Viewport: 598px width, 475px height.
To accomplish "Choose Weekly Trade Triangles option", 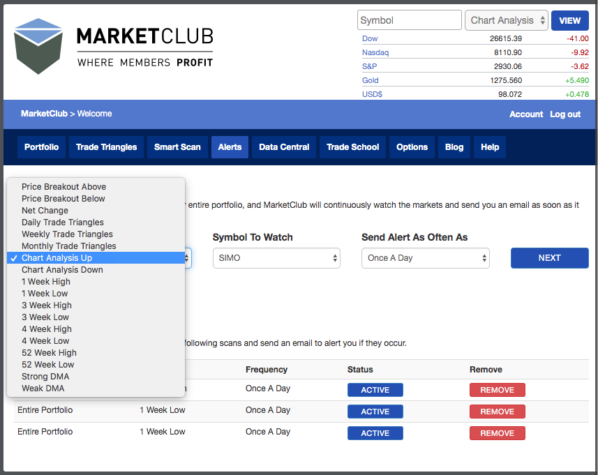I will (x=96, y=234).
